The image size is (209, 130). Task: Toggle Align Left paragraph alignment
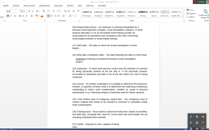click(x=49, y=16)
